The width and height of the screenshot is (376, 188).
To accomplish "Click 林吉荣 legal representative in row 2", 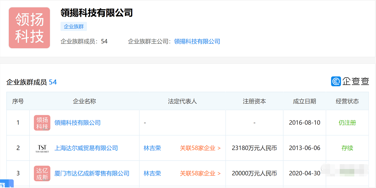I will coord(152,148).
